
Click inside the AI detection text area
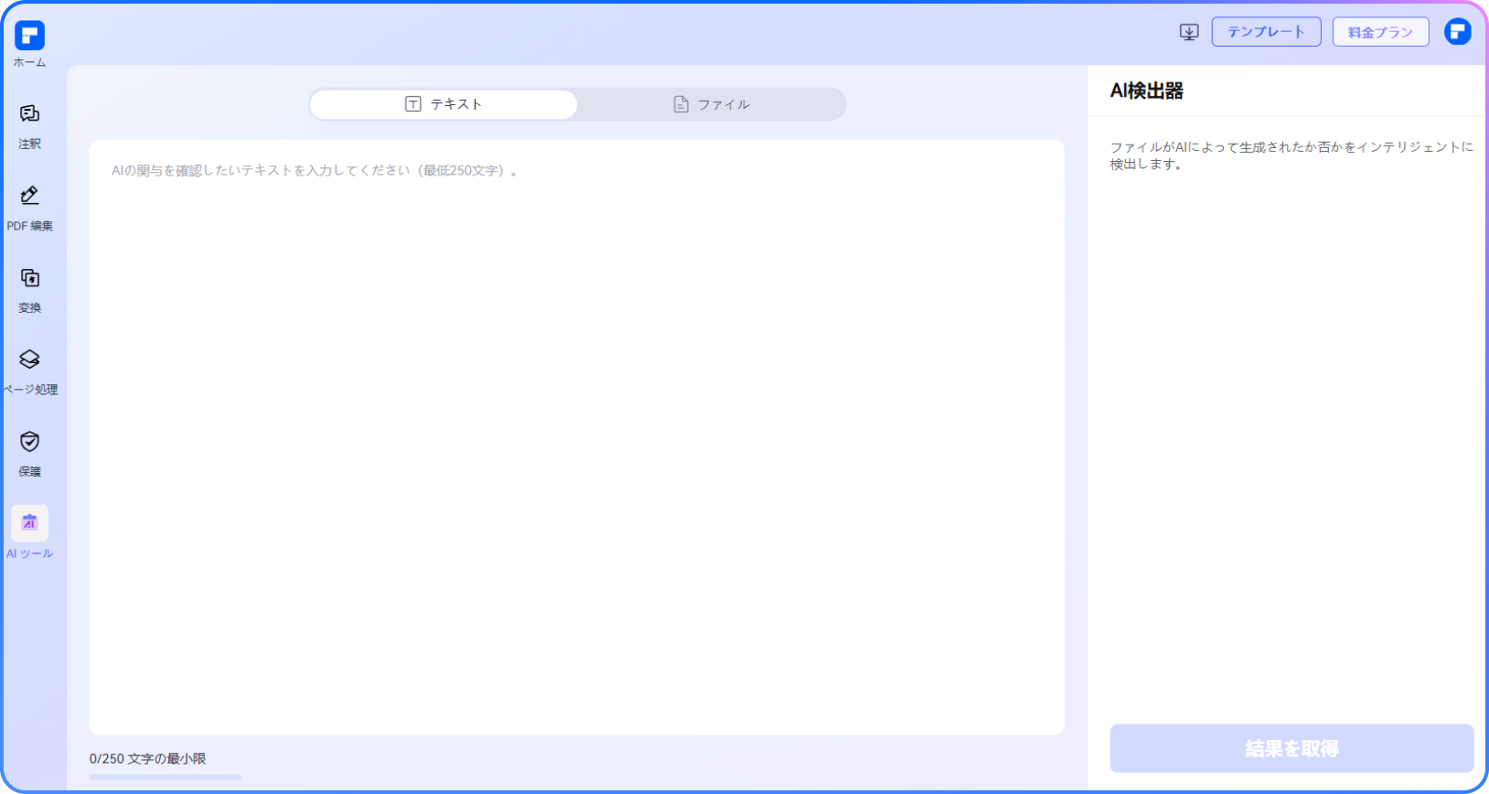(577, 437)
